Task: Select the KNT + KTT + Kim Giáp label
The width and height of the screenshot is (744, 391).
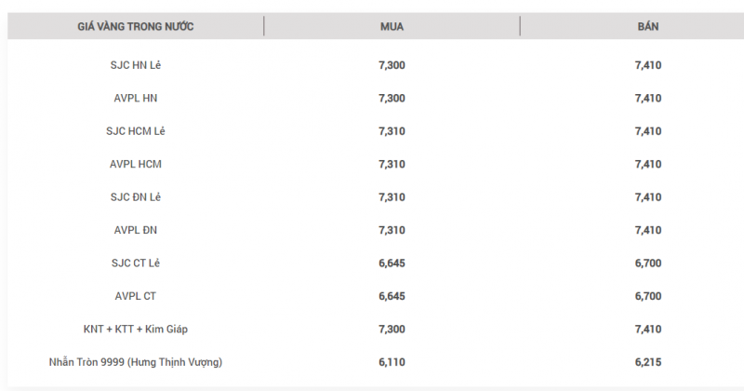Action: point(136,330)
